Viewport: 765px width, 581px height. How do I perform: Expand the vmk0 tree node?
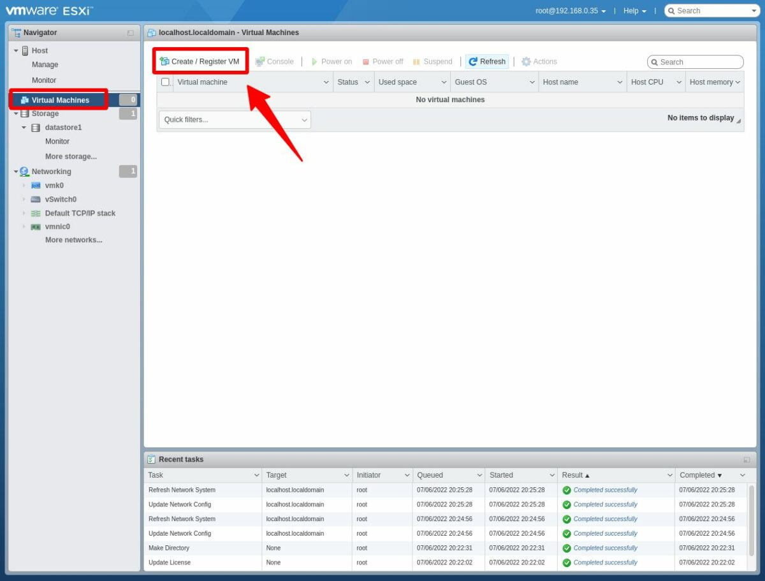(x=24, y=185)
